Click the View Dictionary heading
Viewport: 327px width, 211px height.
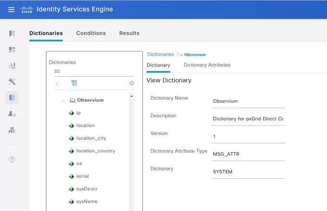[169, 80]
